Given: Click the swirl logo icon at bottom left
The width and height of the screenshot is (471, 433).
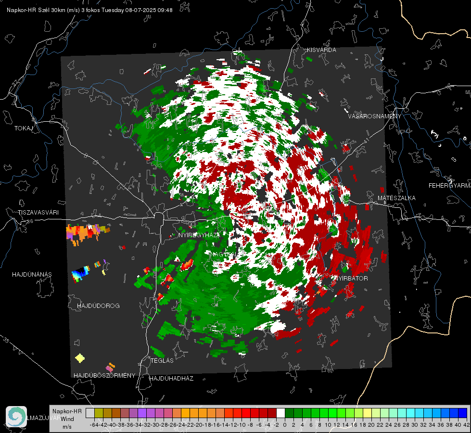Looking at the screenshot, I should point(16,417).
